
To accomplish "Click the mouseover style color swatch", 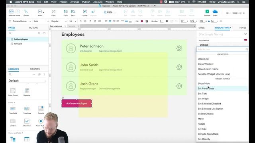I will click(245, 40).
